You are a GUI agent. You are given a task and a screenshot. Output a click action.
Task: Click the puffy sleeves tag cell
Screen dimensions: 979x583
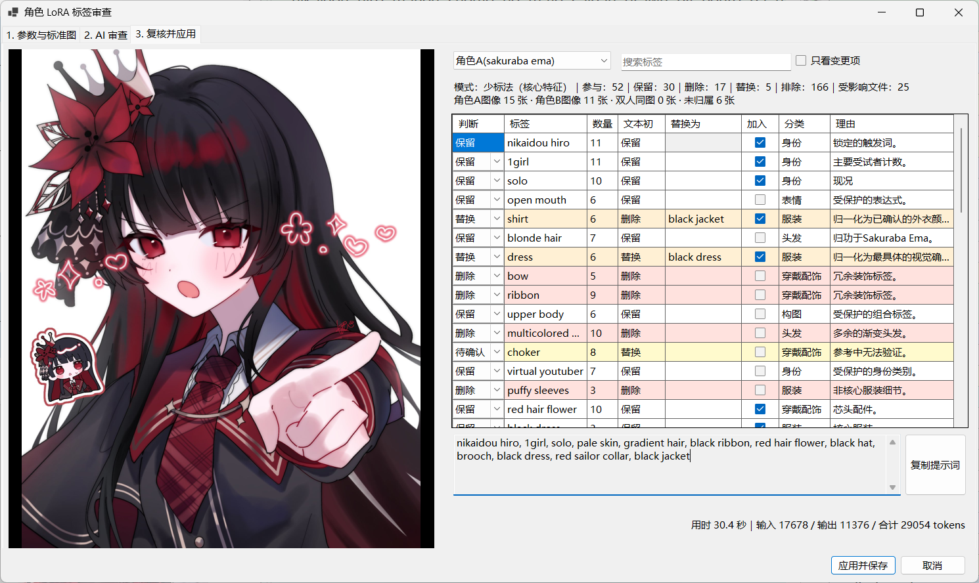545,390
